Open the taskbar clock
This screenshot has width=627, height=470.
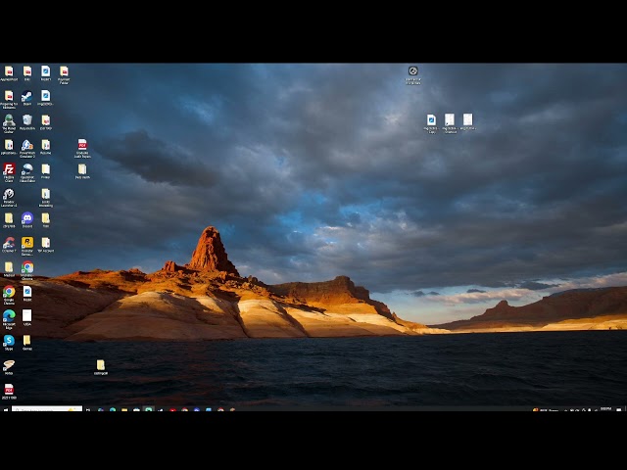point(605,409)
